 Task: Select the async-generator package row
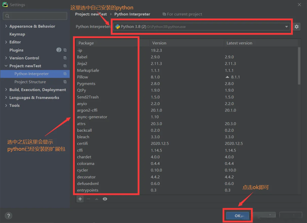tap(187, 117)
